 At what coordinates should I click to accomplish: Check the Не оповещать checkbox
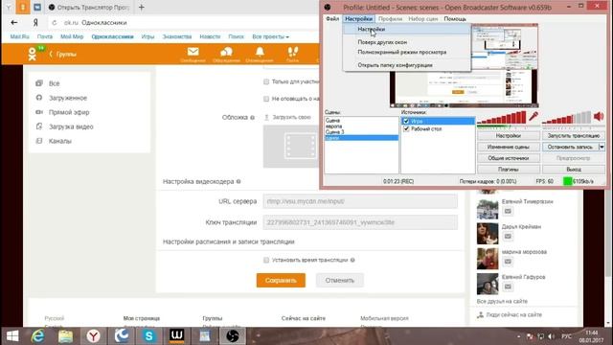pos(266,99)
